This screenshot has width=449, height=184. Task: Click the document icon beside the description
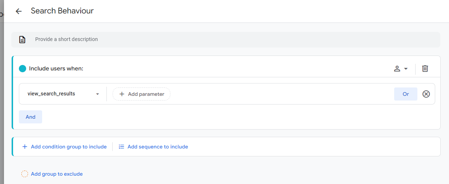pos(22,40)
